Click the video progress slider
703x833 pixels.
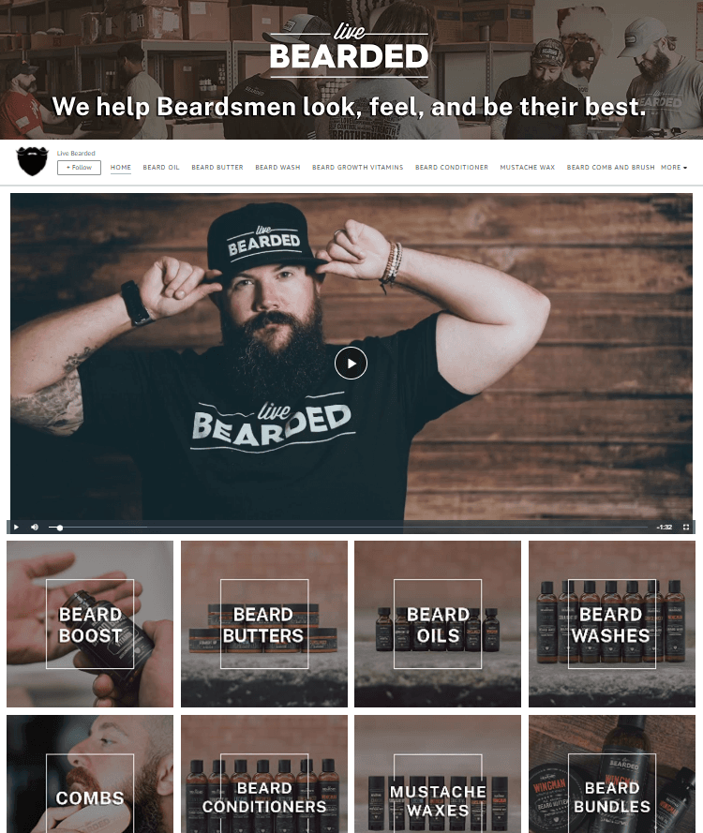tap(348, 528)
